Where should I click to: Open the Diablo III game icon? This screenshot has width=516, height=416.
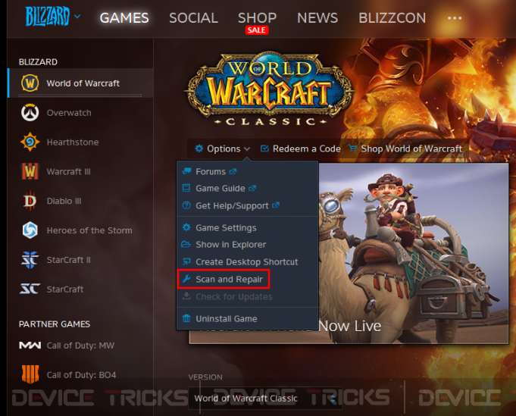click(30, 201)
